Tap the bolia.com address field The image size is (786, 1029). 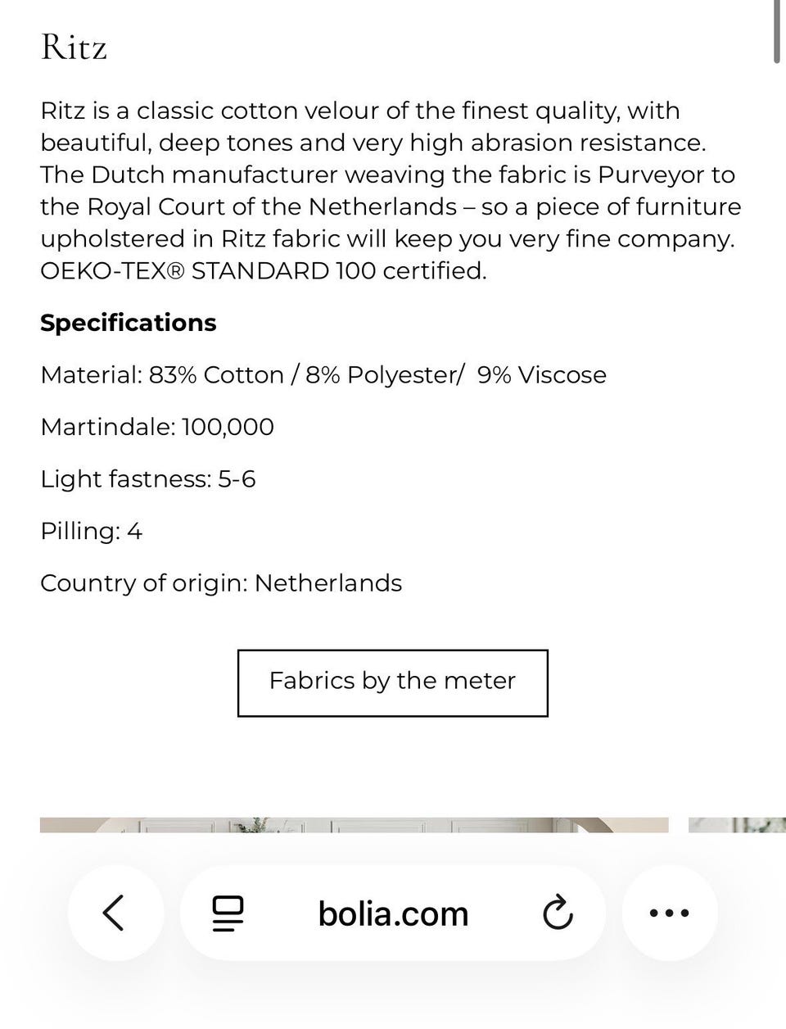click(x=393, y=913)
